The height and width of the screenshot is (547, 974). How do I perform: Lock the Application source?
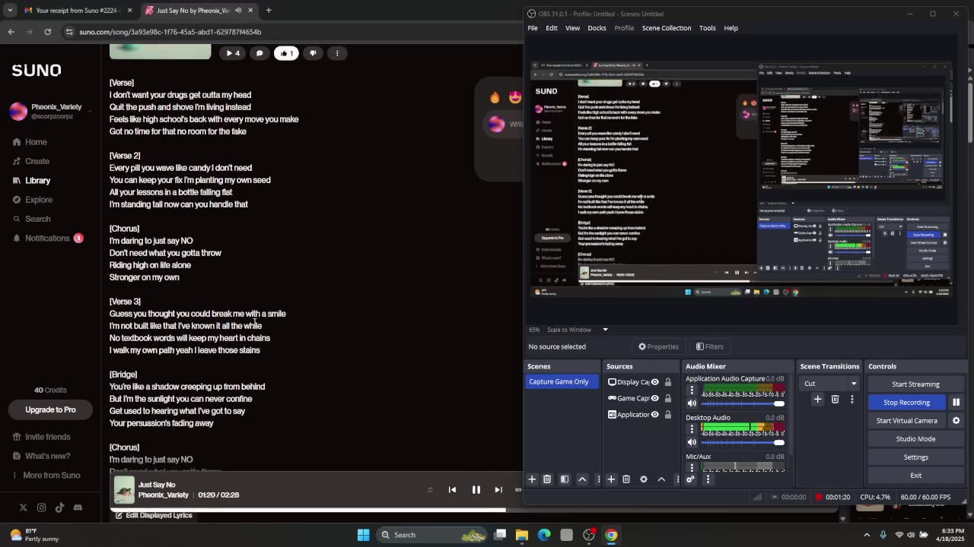click(668, 415)
